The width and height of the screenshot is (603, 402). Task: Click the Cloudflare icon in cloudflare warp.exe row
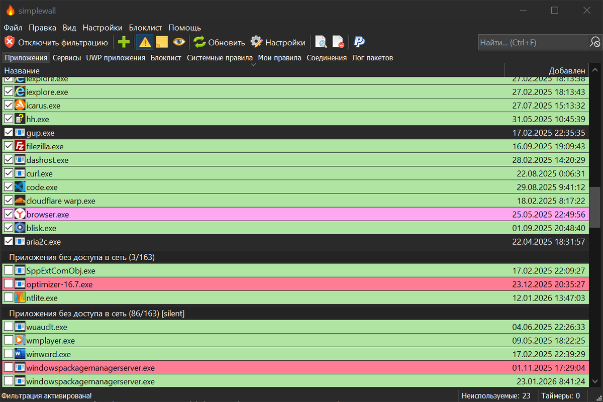point(20,200)
